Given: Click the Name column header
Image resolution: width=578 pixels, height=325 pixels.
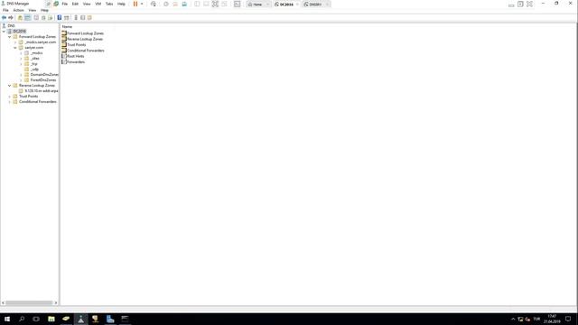Looking at the screenshot, I should pos(67,27).
